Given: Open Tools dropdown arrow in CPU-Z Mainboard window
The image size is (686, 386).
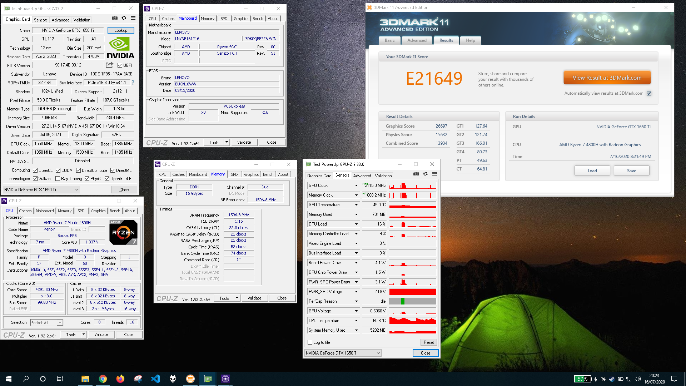Looking at the screenshot, I should 227,142.
